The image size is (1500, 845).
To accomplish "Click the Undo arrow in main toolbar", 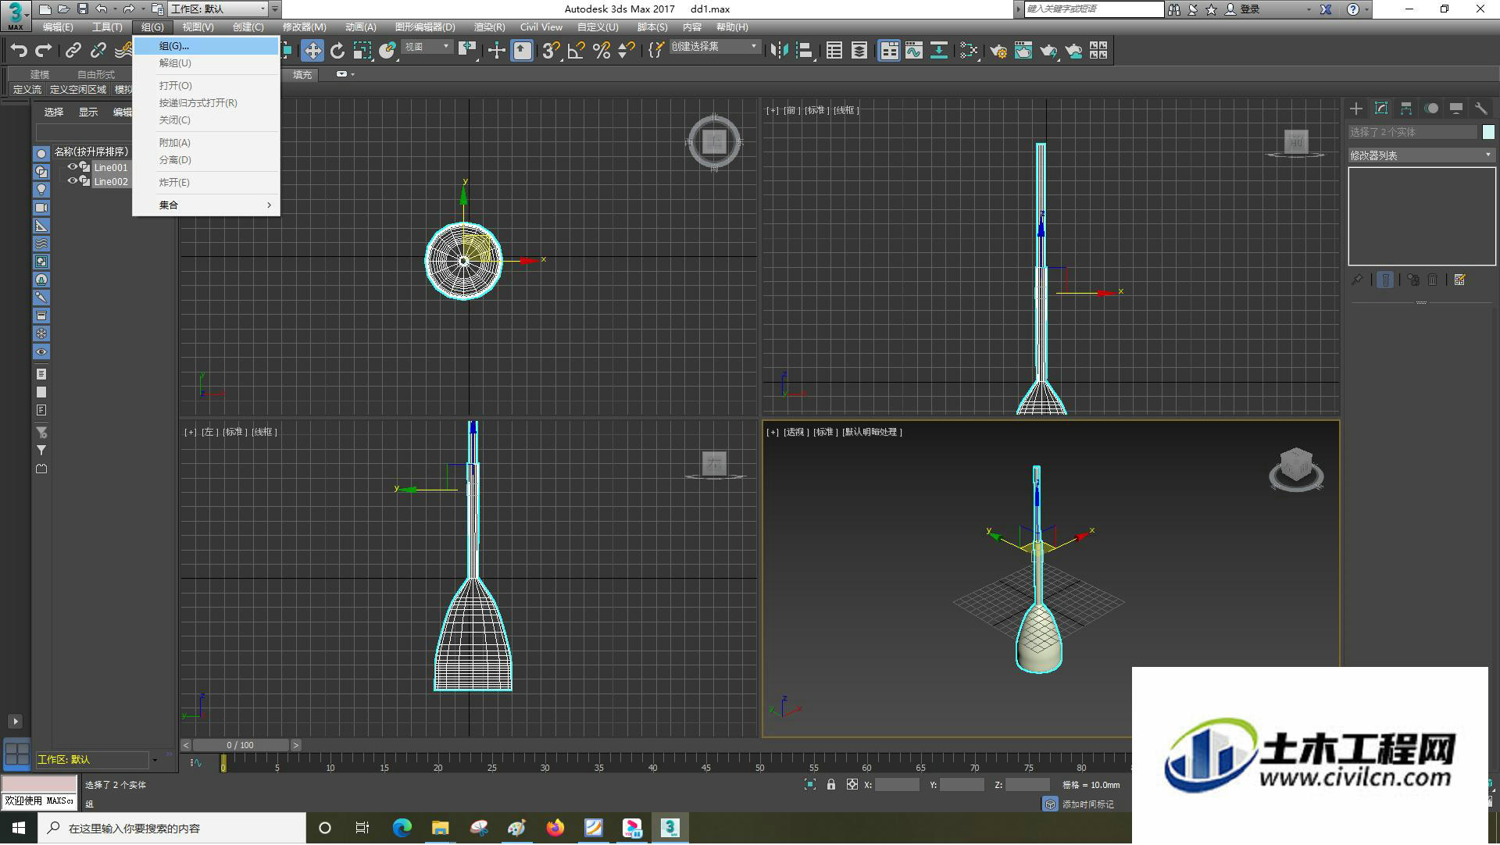I will [19, 51].
